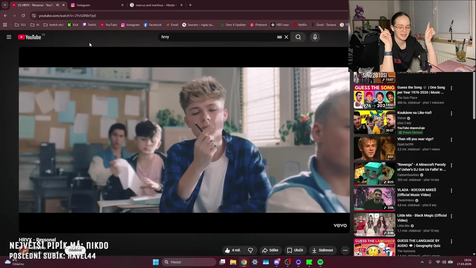This screenshot has height=268, width=476.
Task: Start voice search with the microphone icon
Action: click(315, 37)
